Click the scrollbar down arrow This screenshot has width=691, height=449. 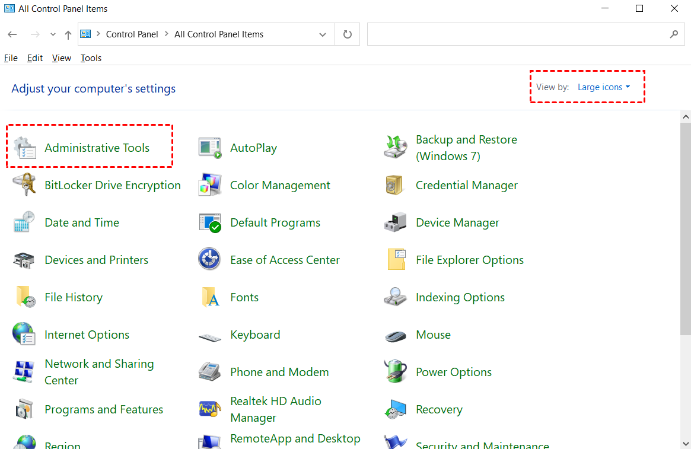point(686,443)
